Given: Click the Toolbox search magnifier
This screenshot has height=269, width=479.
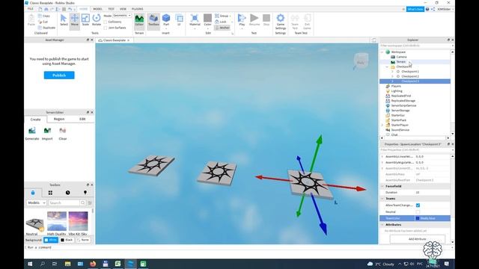Looking at the screenshot, I should pos(83,202).
